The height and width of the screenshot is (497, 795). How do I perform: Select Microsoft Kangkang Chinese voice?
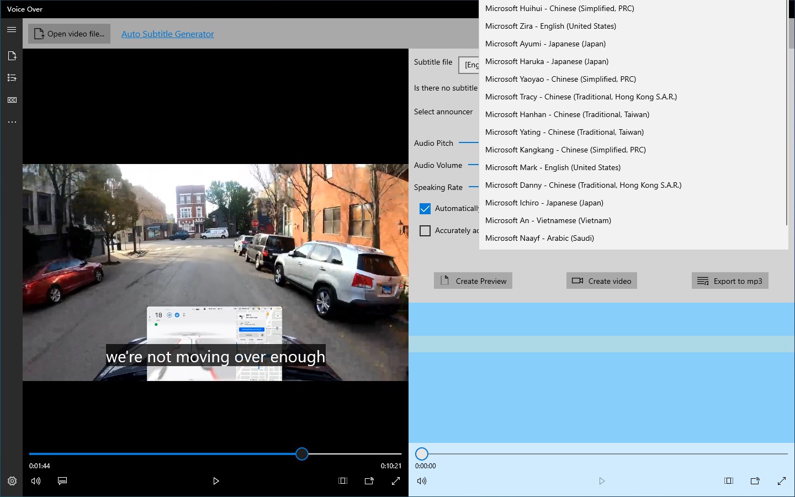coord(633,150)
